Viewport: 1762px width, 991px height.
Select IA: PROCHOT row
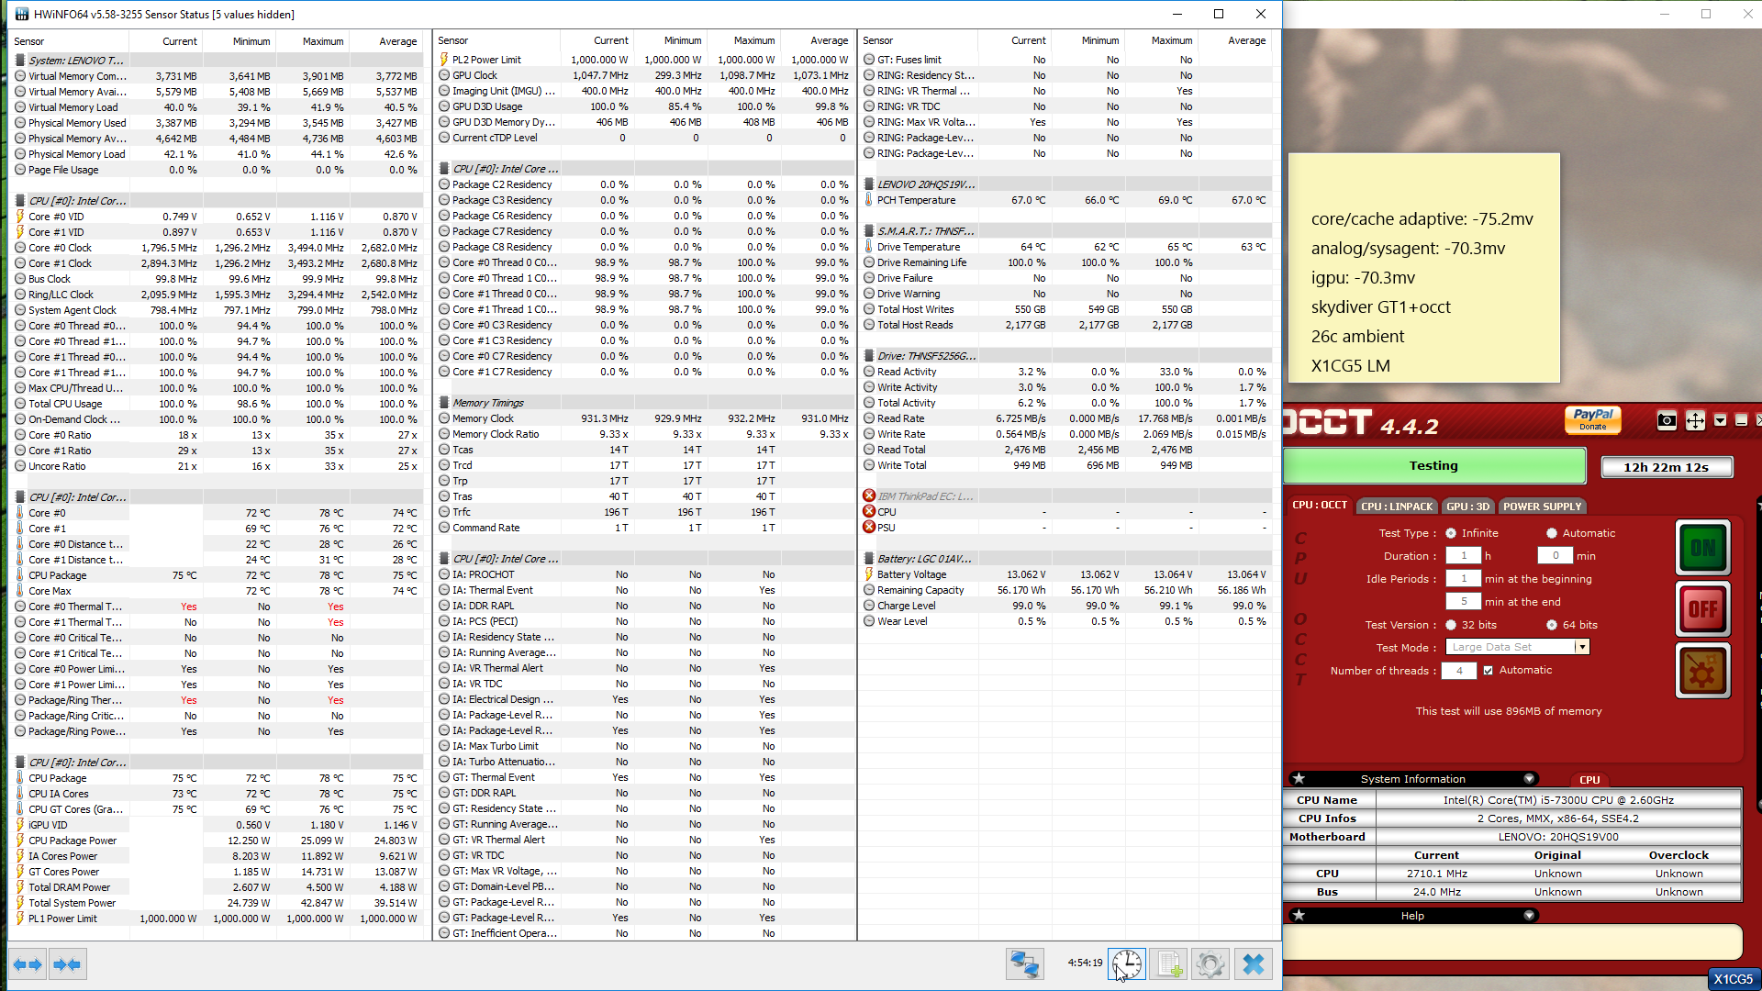pos(644,574)
